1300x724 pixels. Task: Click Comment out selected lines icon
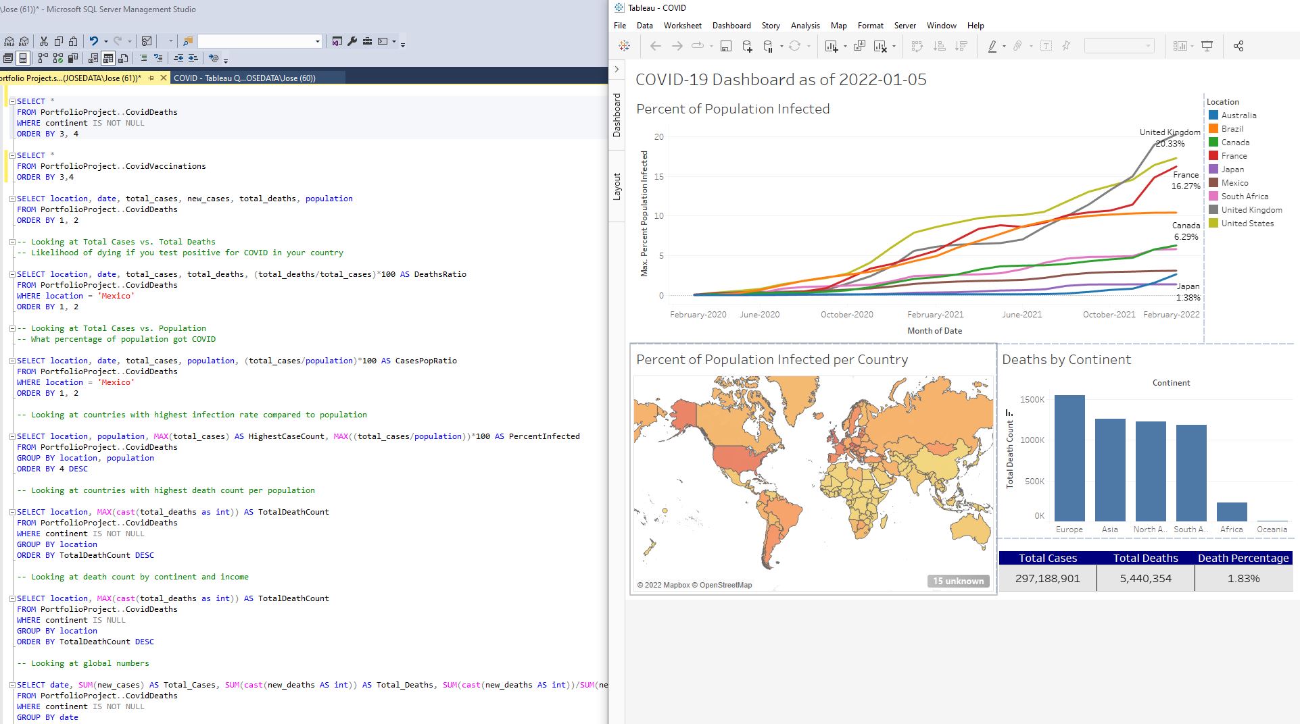(x=143, y=58)
